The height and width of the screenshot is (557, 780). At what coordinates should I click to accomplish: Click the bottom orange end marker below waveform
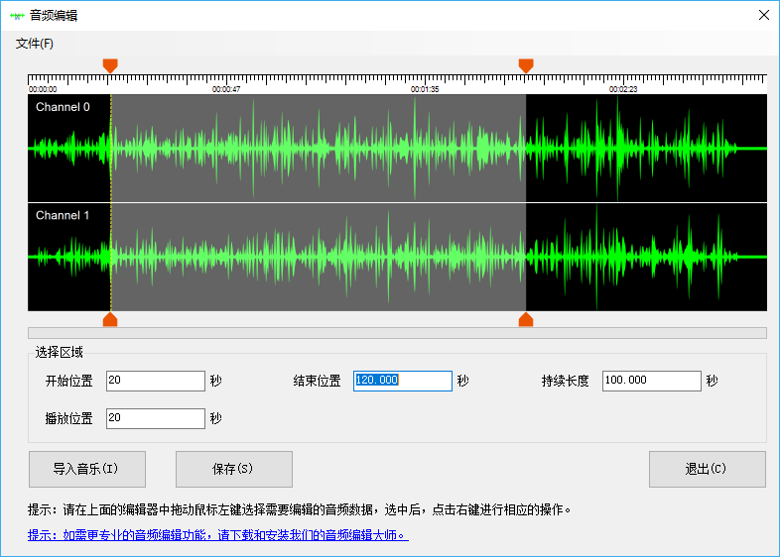pos(526,319)
